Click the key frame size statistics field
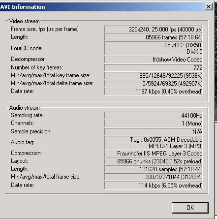This screenshot has height=219, width=217. coord(154,75)
